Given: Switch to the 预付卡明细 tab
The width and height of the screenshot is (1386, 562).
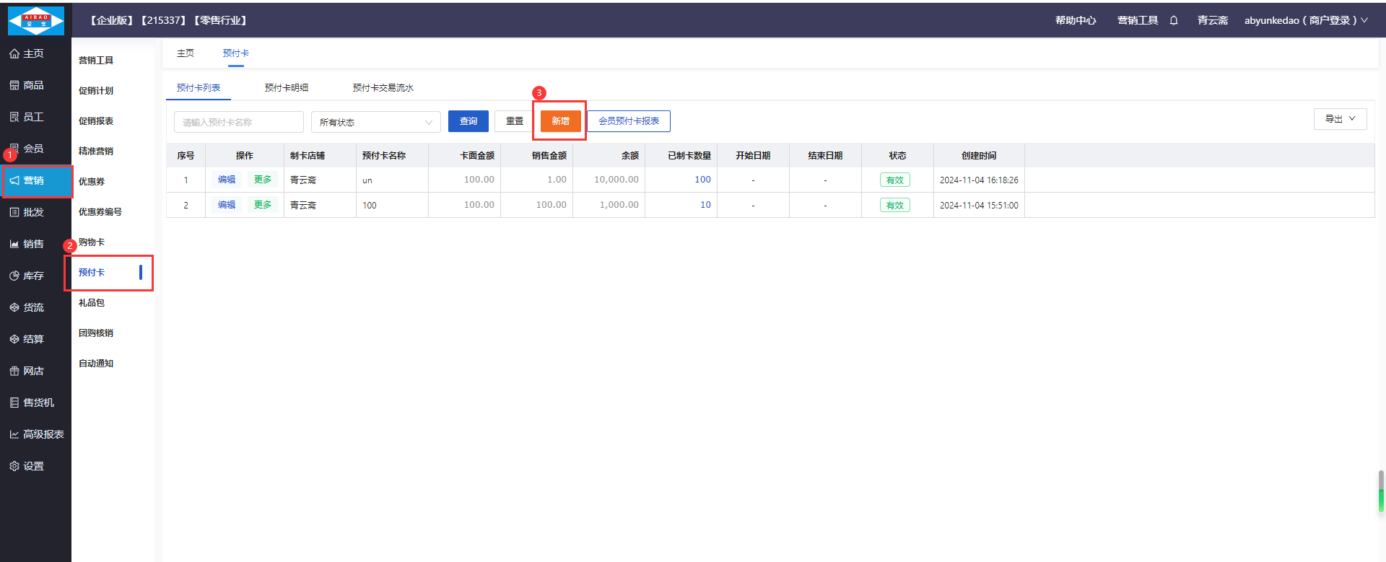Looking at the screenshot, I should pos(286,88).
